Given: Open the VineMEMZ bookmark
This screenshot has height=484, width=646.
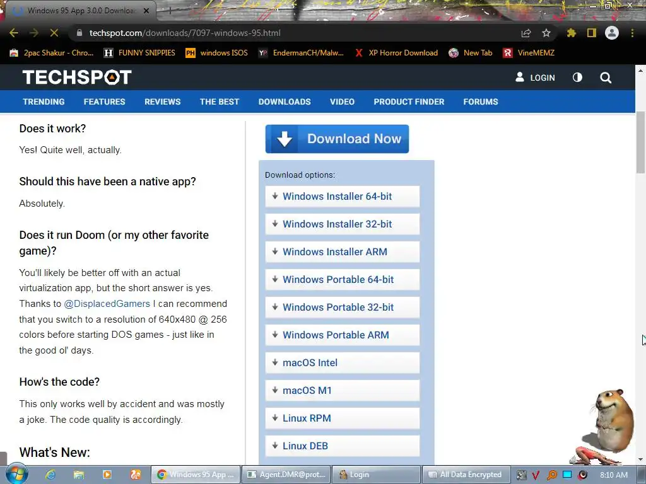Looking at the screenshot, I should tap(529, 53).
